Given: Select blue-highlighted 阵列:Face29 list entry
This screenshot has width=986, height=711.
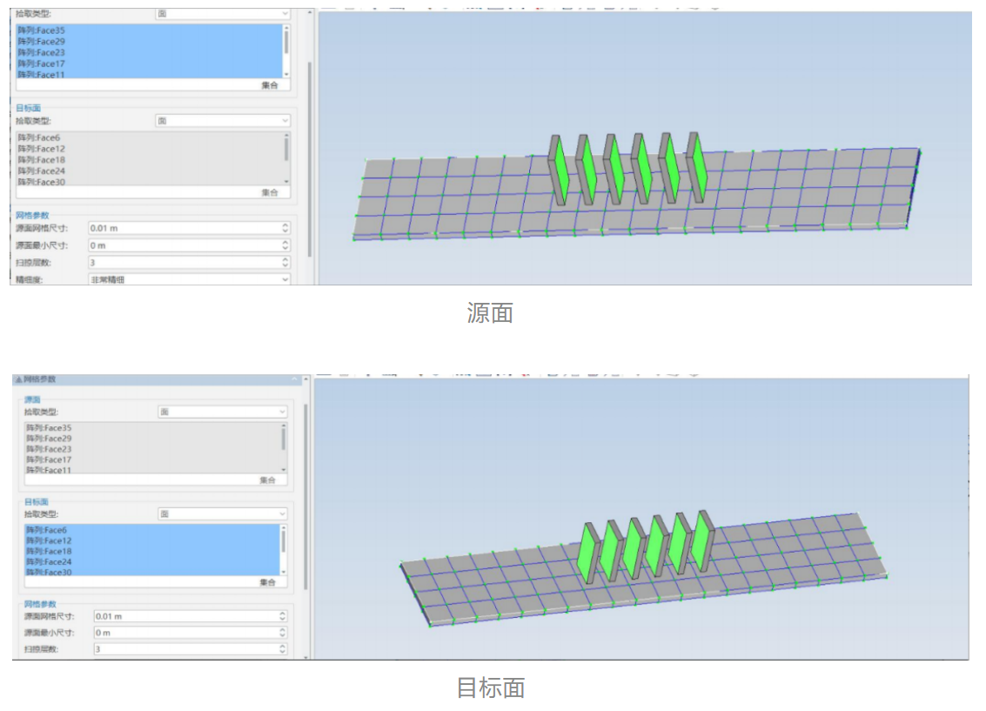Looking at the screenshot, I should (42, 42).
